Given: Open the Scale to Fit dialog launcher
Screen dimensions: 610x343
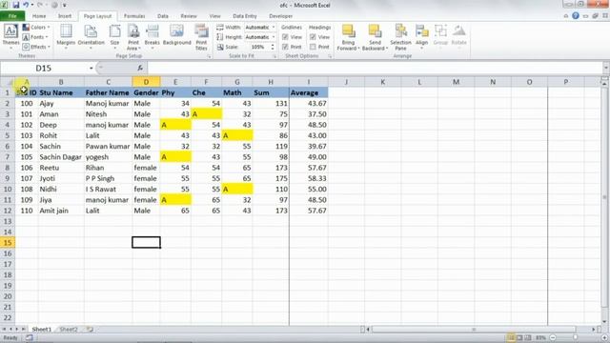Looking at the screenshot, I should (x=274, y=56).
